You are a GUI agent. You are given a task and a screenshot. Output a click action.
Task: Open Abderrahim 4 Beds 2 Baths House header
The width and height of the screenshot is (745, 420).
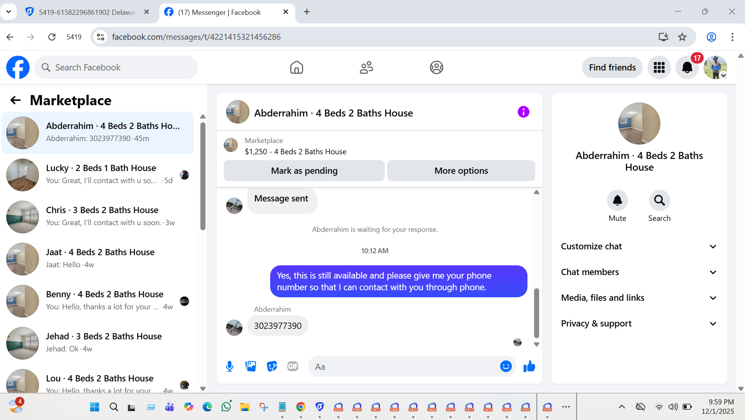coord(333,113)
